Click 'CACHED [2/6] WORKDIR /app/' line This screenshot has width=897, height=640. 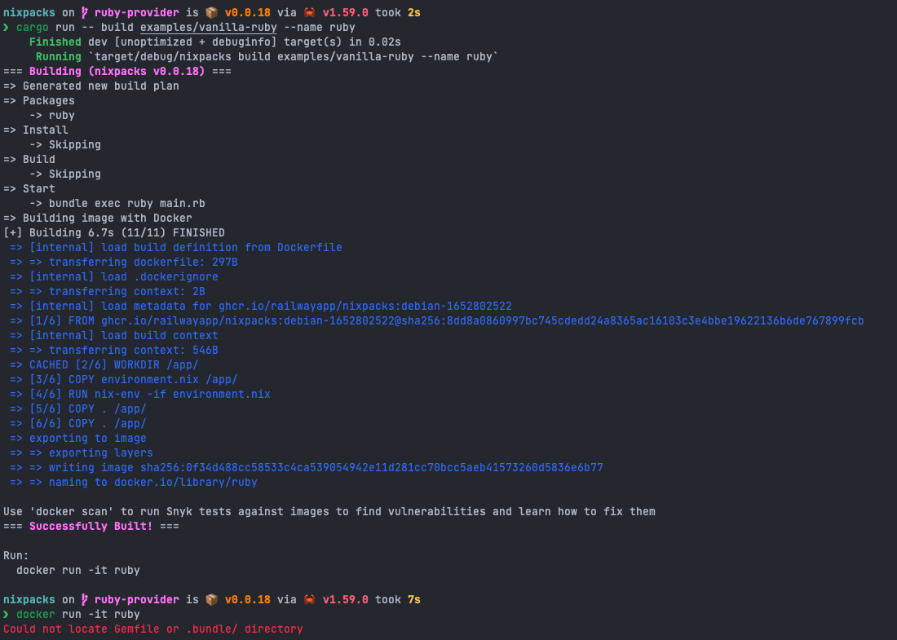click(104, 365)
